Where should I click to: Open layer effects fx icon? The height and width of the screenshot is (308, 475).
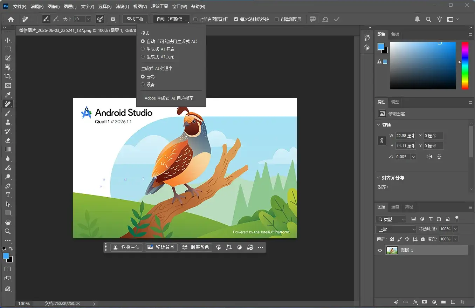(415, 302)
